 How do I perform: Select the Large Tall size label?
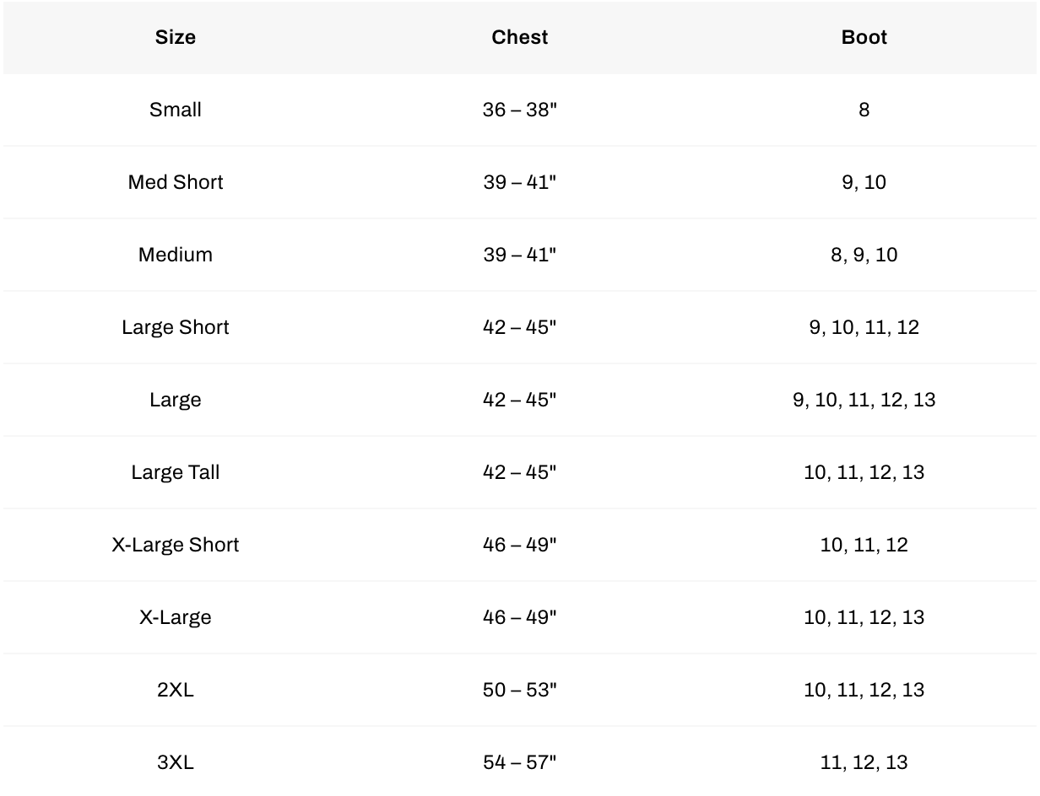[176, 472]
